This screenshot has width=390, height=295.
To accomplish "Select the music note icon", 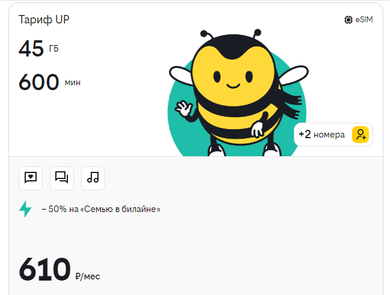I will (93, 178).
